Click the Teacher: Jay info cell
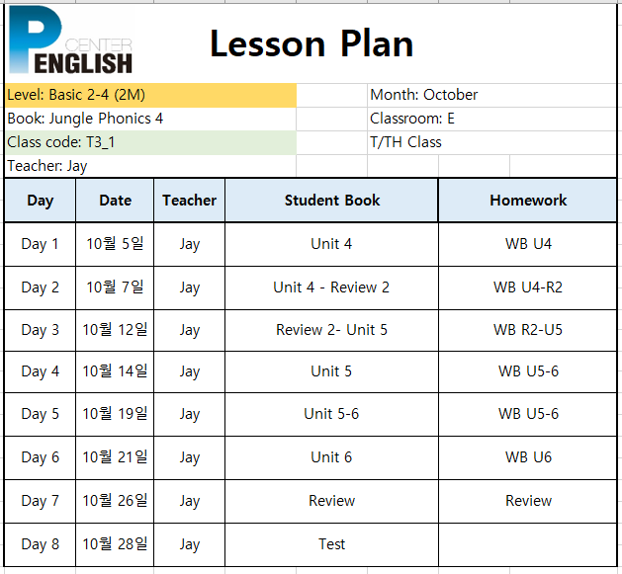Viewport: 622px width, 574px height. pos(150,166)
